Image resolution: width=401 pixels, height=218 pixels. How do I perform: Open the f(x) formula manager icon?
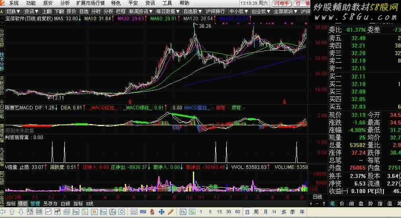click(113, 212)
